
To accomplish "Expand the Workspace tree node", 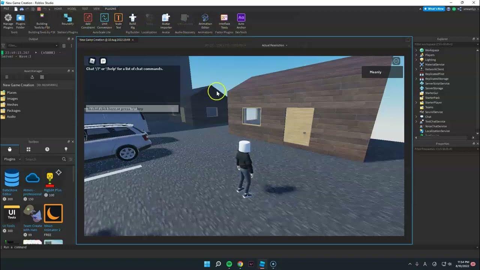I will tap(416, 50).
